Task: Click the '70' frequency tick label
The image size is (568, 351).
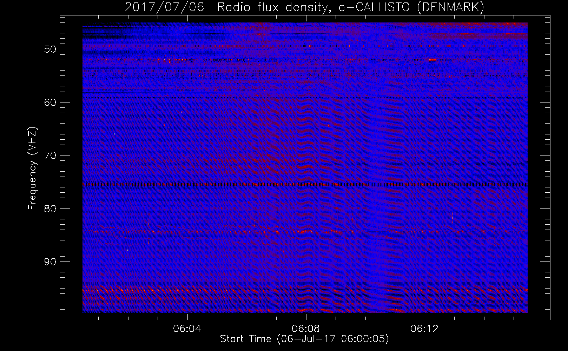Action: click(x=50, y=155)
